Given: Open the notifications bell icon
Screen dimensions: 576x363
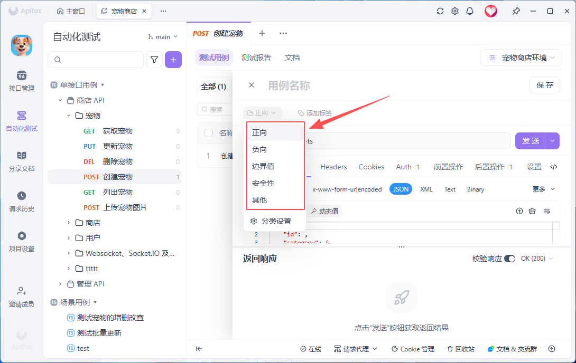Looking at the screenshot, I should [470, 11].
